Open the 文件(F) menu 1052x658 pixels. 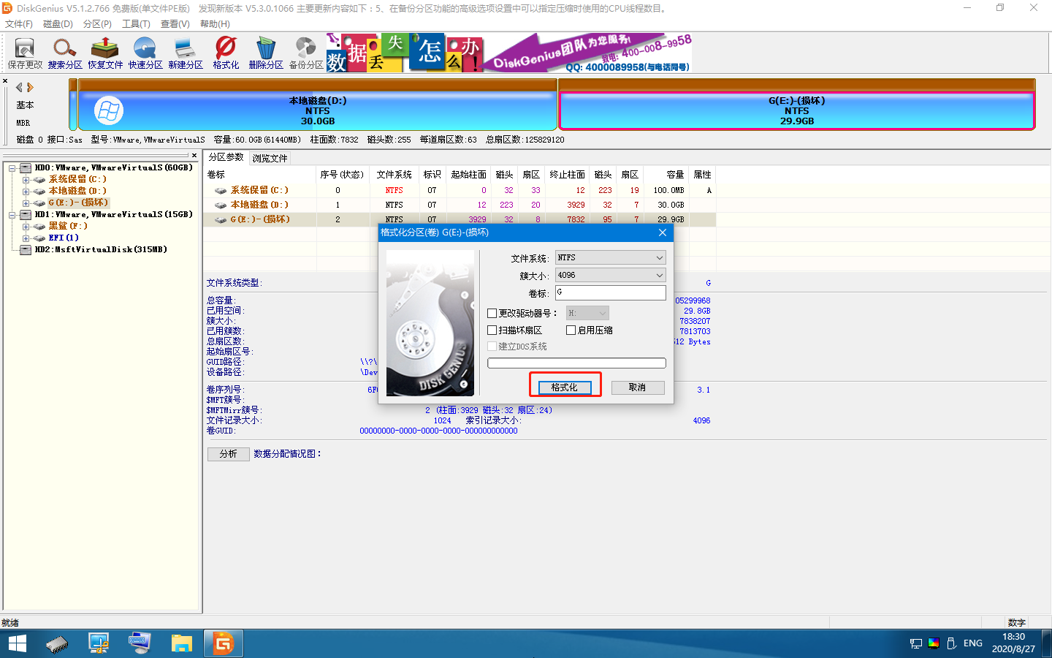tap(19, 24)
